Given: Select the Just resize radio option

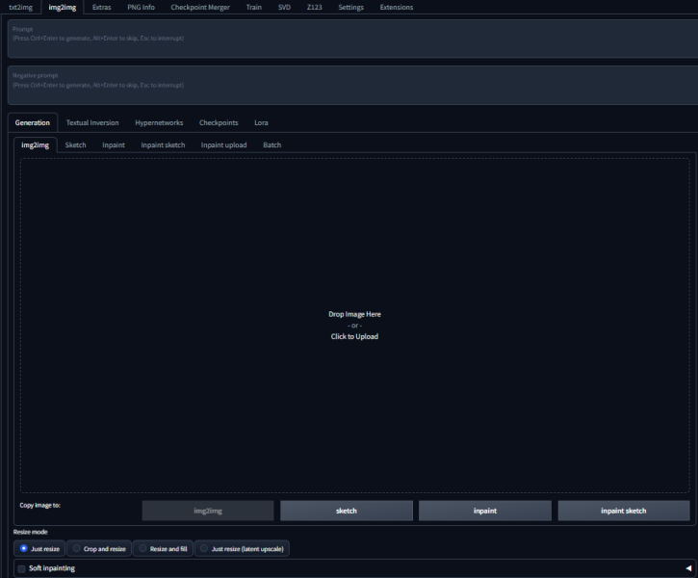Looking at the screenshot, I should tap(24, 548).
